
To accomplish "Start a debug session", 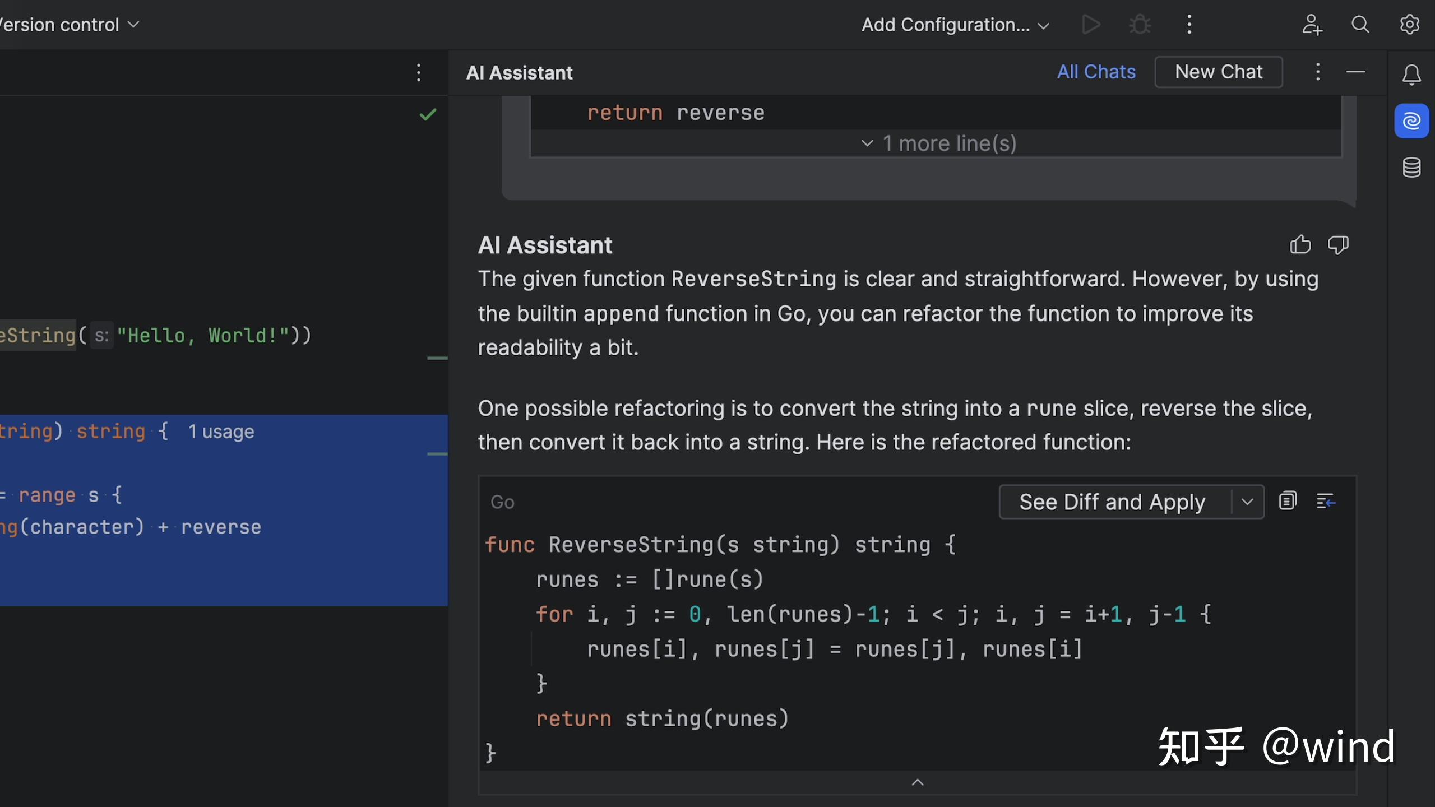I will (x=1139, y=24).
